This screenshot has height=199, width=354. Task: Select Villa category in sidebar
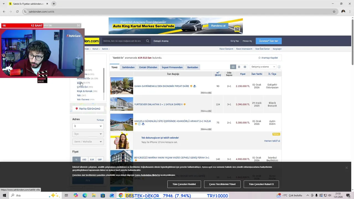coord(79,83)
